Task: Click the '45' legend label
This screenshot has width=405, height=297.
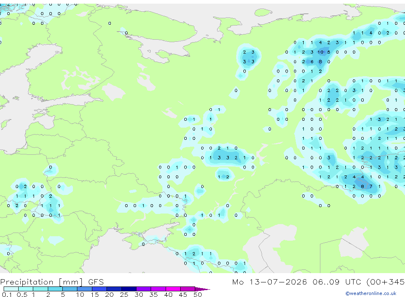Action: 183,295
